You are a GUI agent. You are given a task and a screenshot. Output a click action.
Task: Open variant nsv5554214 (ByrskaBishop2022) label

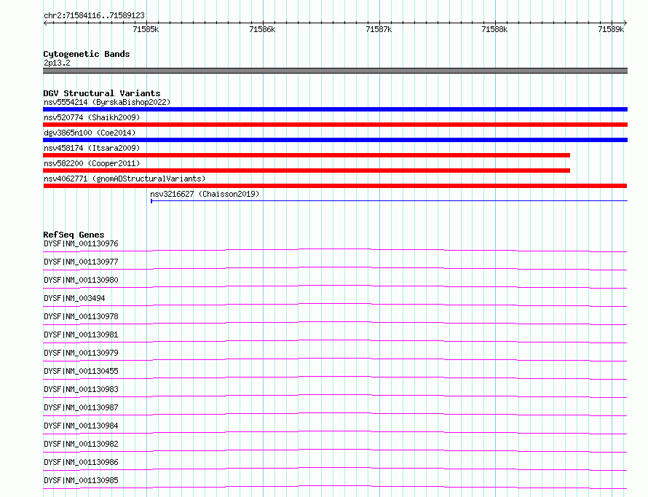(107, 102)
